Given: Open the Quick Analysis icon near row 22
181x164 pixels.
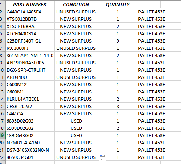Looking at the screenshot, I should (x=102, y=157).
